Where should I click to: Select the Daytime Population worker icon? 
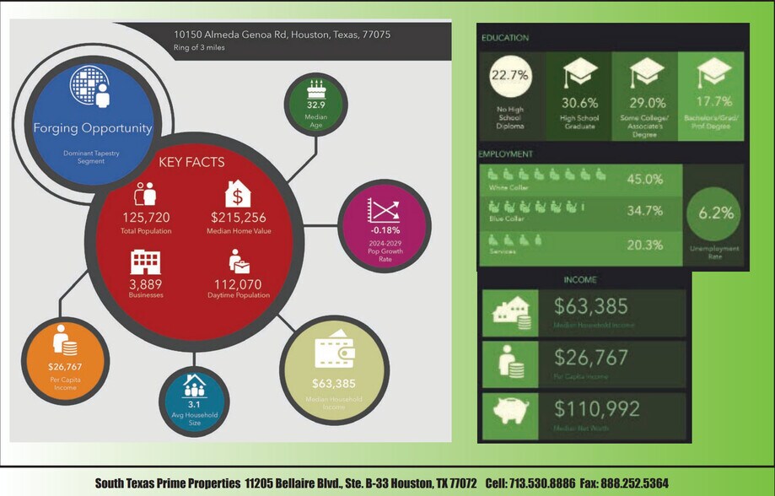point(239,261)
